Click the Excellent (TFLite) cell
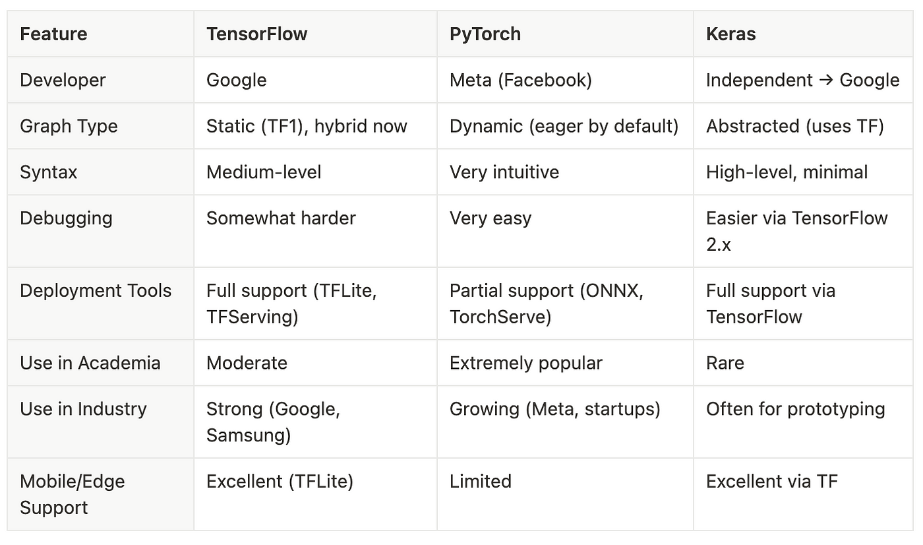 (315, 494)
